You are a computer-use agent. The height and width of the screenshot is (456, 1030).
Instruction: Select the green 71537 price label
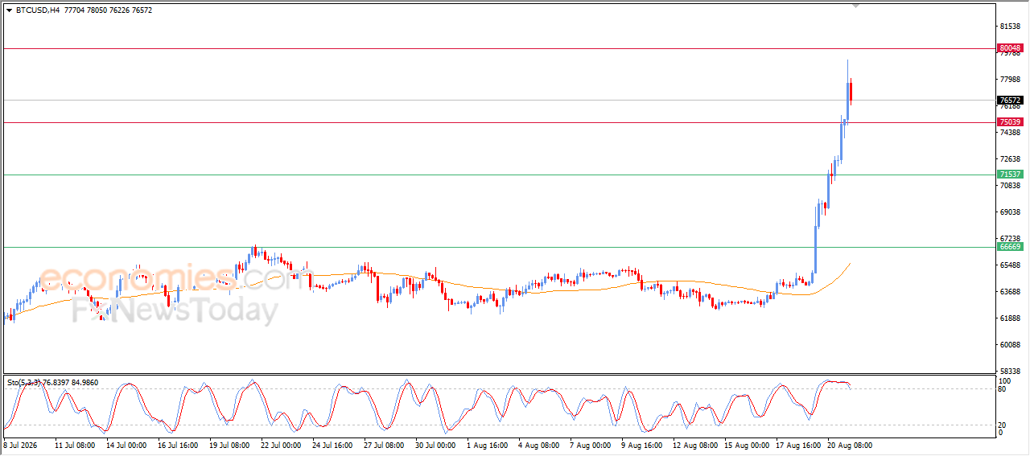click(x=1010, y=175)
